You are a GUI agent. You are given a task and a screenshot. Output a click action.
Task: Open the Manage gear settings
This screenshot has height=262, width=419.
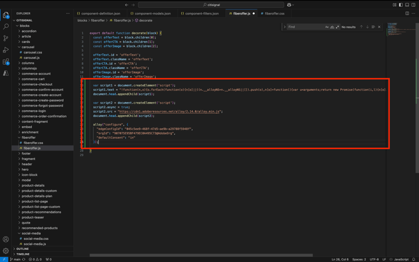(6, 251)
